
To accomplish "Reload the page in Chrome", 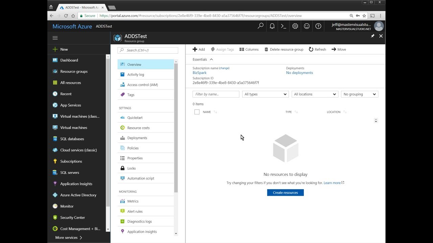I will tap(66, 16).
